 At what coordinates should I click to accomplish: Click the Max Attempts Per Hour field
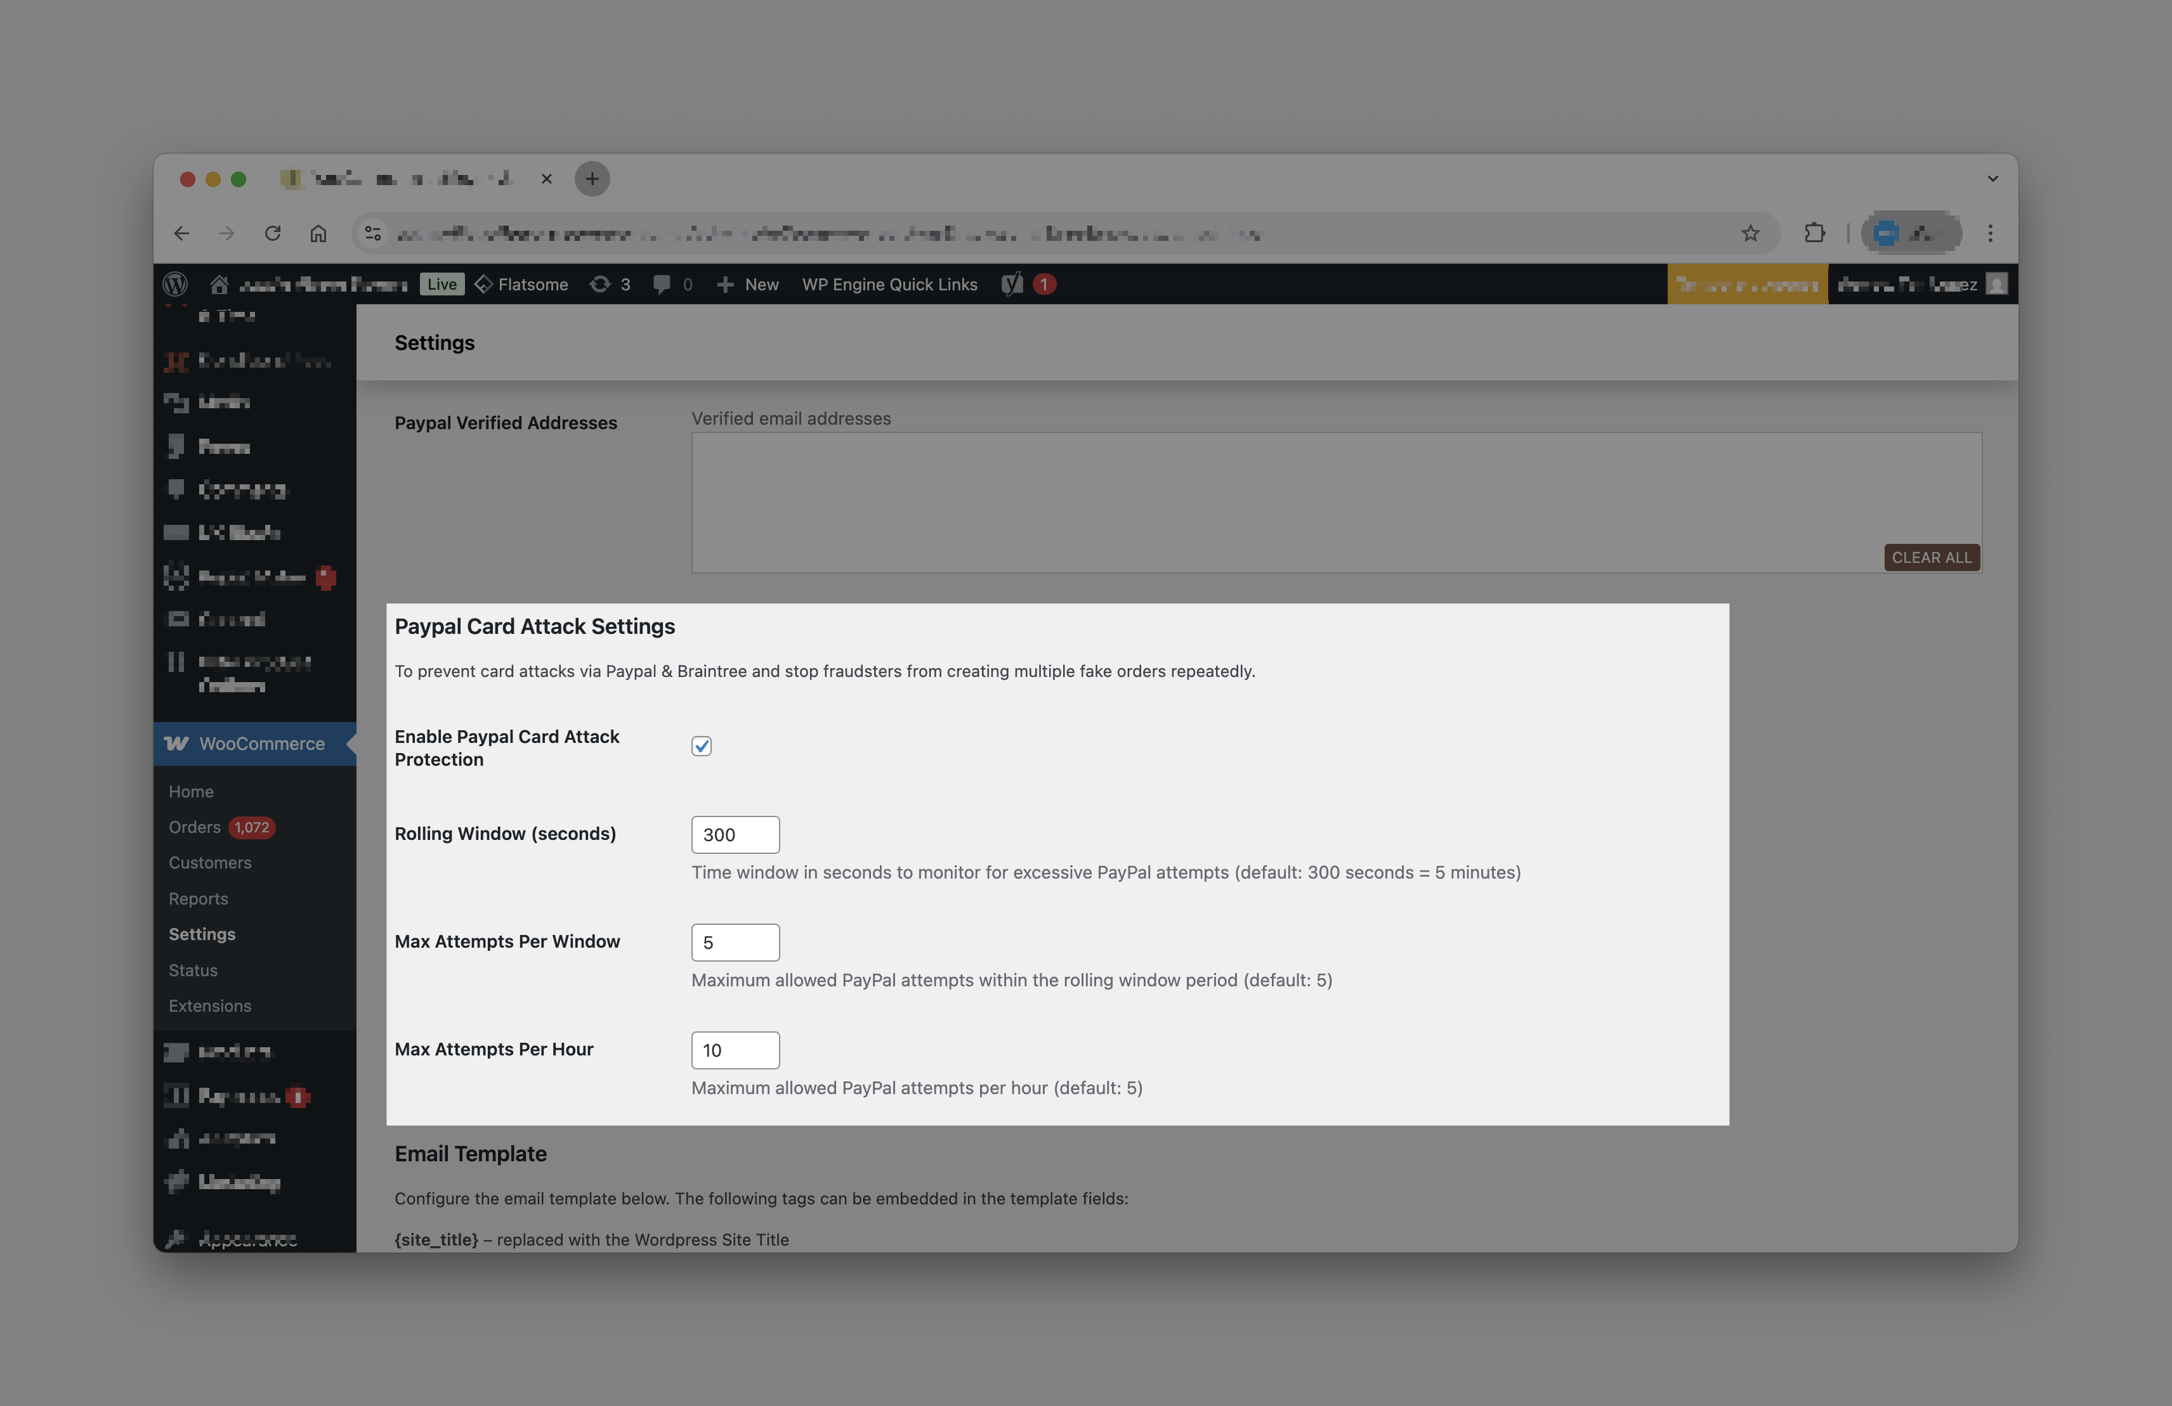(x=735, y=1050)
